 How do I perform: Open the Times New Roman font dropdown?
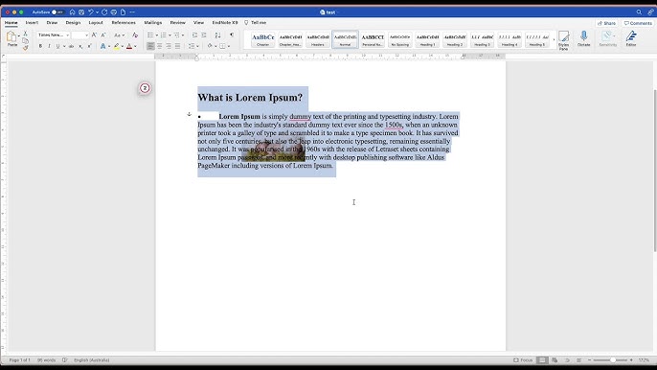tap(54, 35)
